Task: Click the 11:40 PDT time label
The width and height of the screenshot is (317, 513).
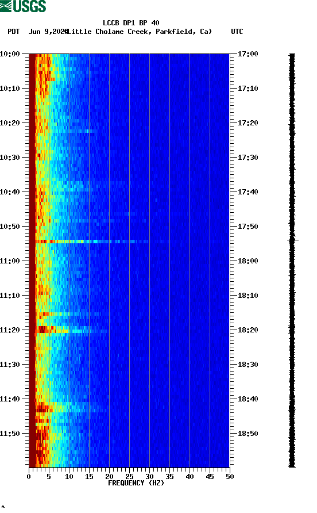Action: pos(10,399)
